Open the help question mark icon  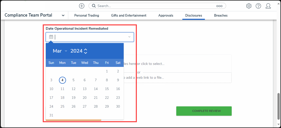click(258, 6)
